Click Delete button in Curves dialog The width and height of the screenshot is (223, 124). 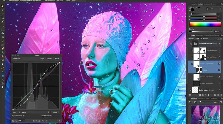tap(50, 59)
